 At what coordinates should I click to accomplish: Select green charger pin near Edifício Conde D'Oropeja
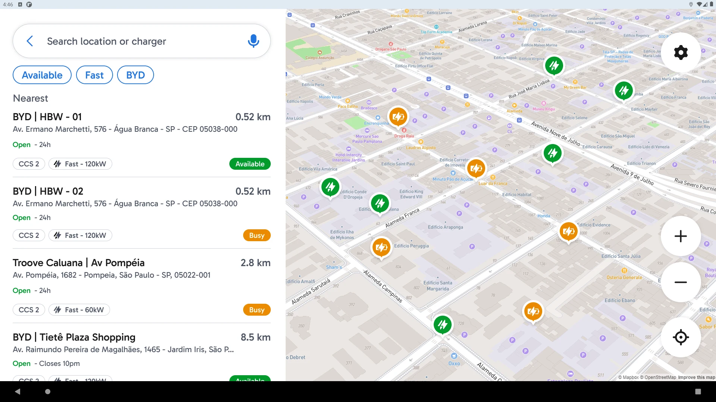(330, 187)
